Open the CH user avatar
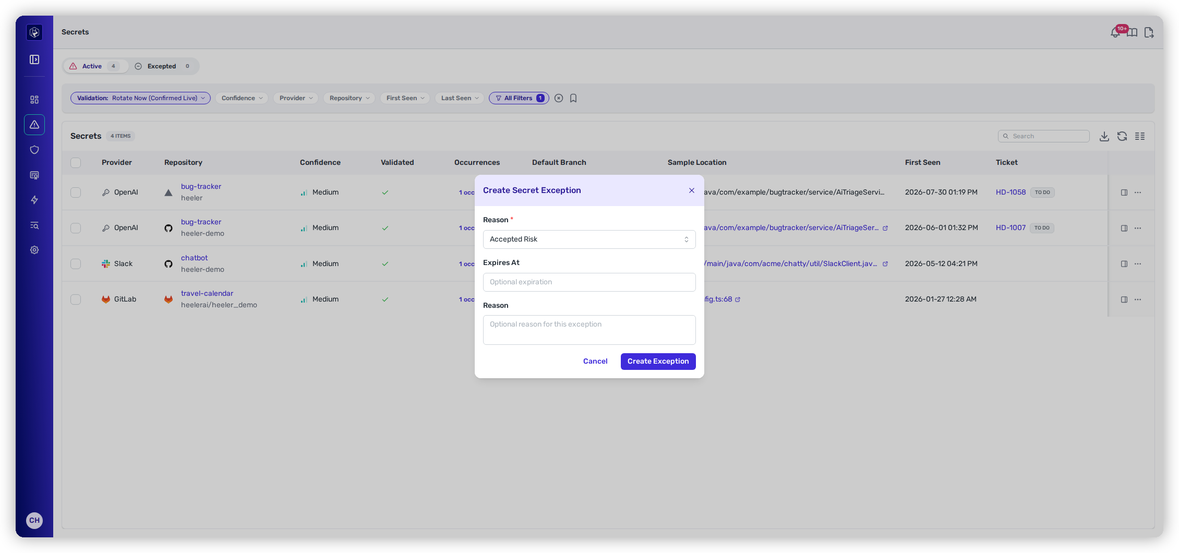 34,521
